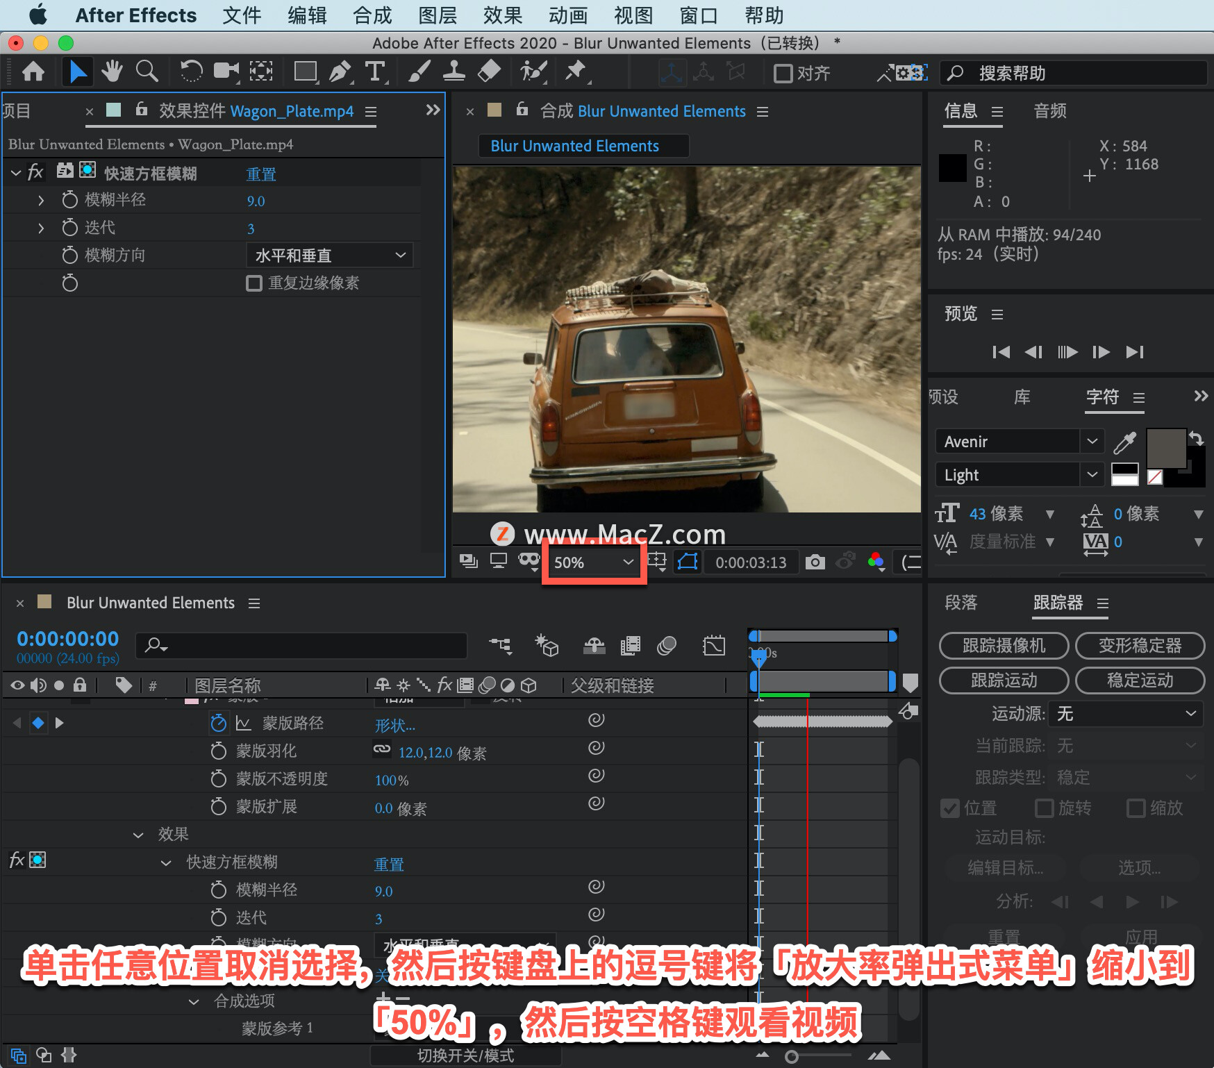Open the 运动源 dropdown
Screen dimensions: 1214x1068
pyautogui.click(x=1125, y=714)
